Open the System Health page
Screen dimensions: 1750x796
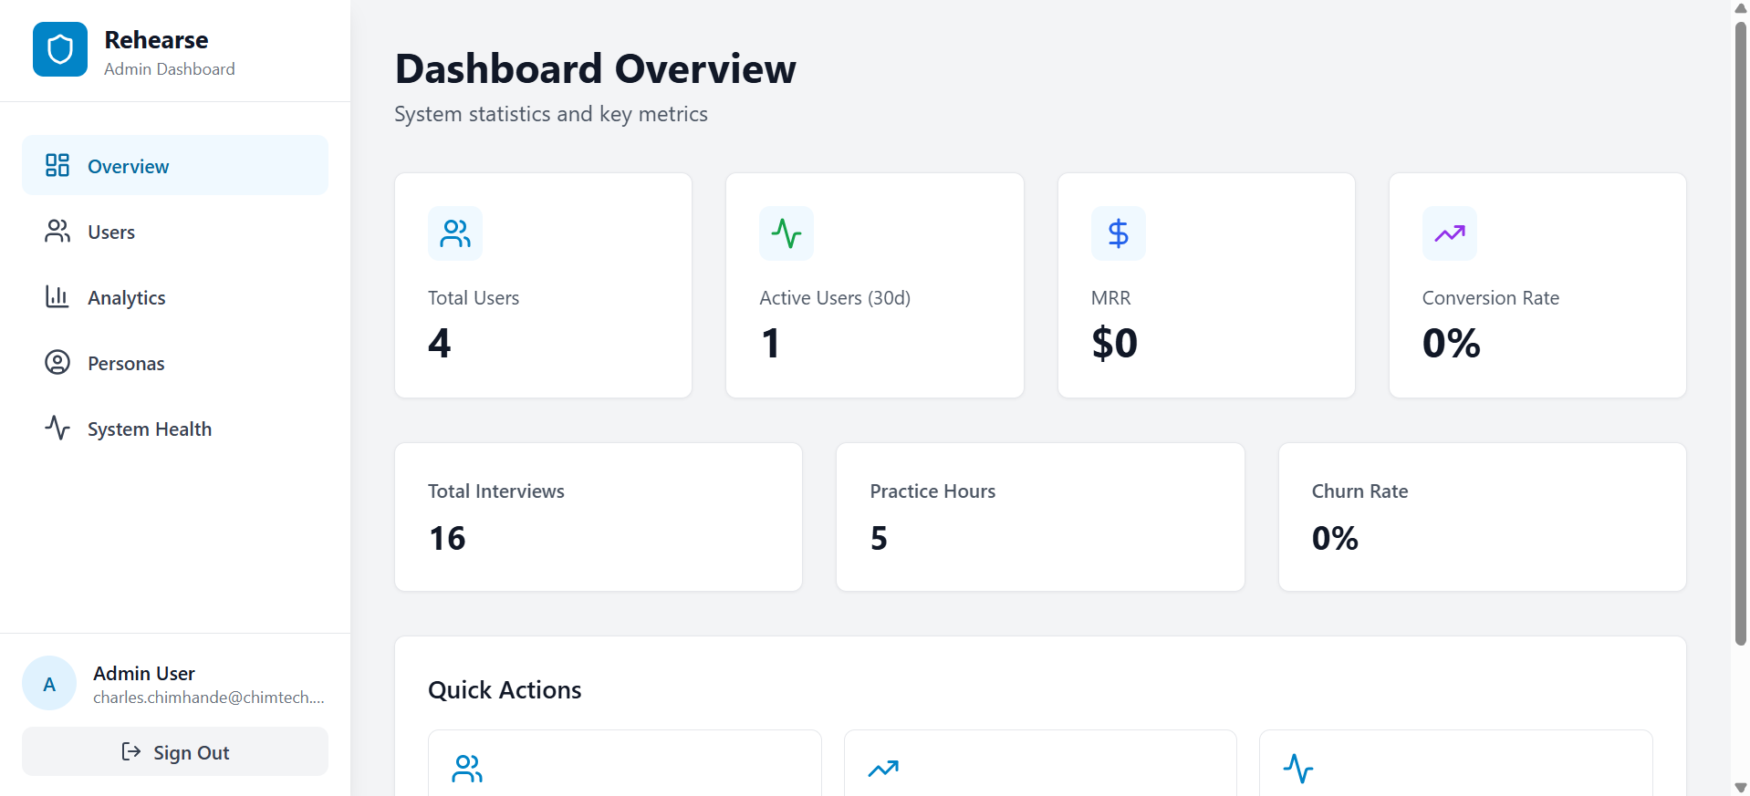pos(175,429)
